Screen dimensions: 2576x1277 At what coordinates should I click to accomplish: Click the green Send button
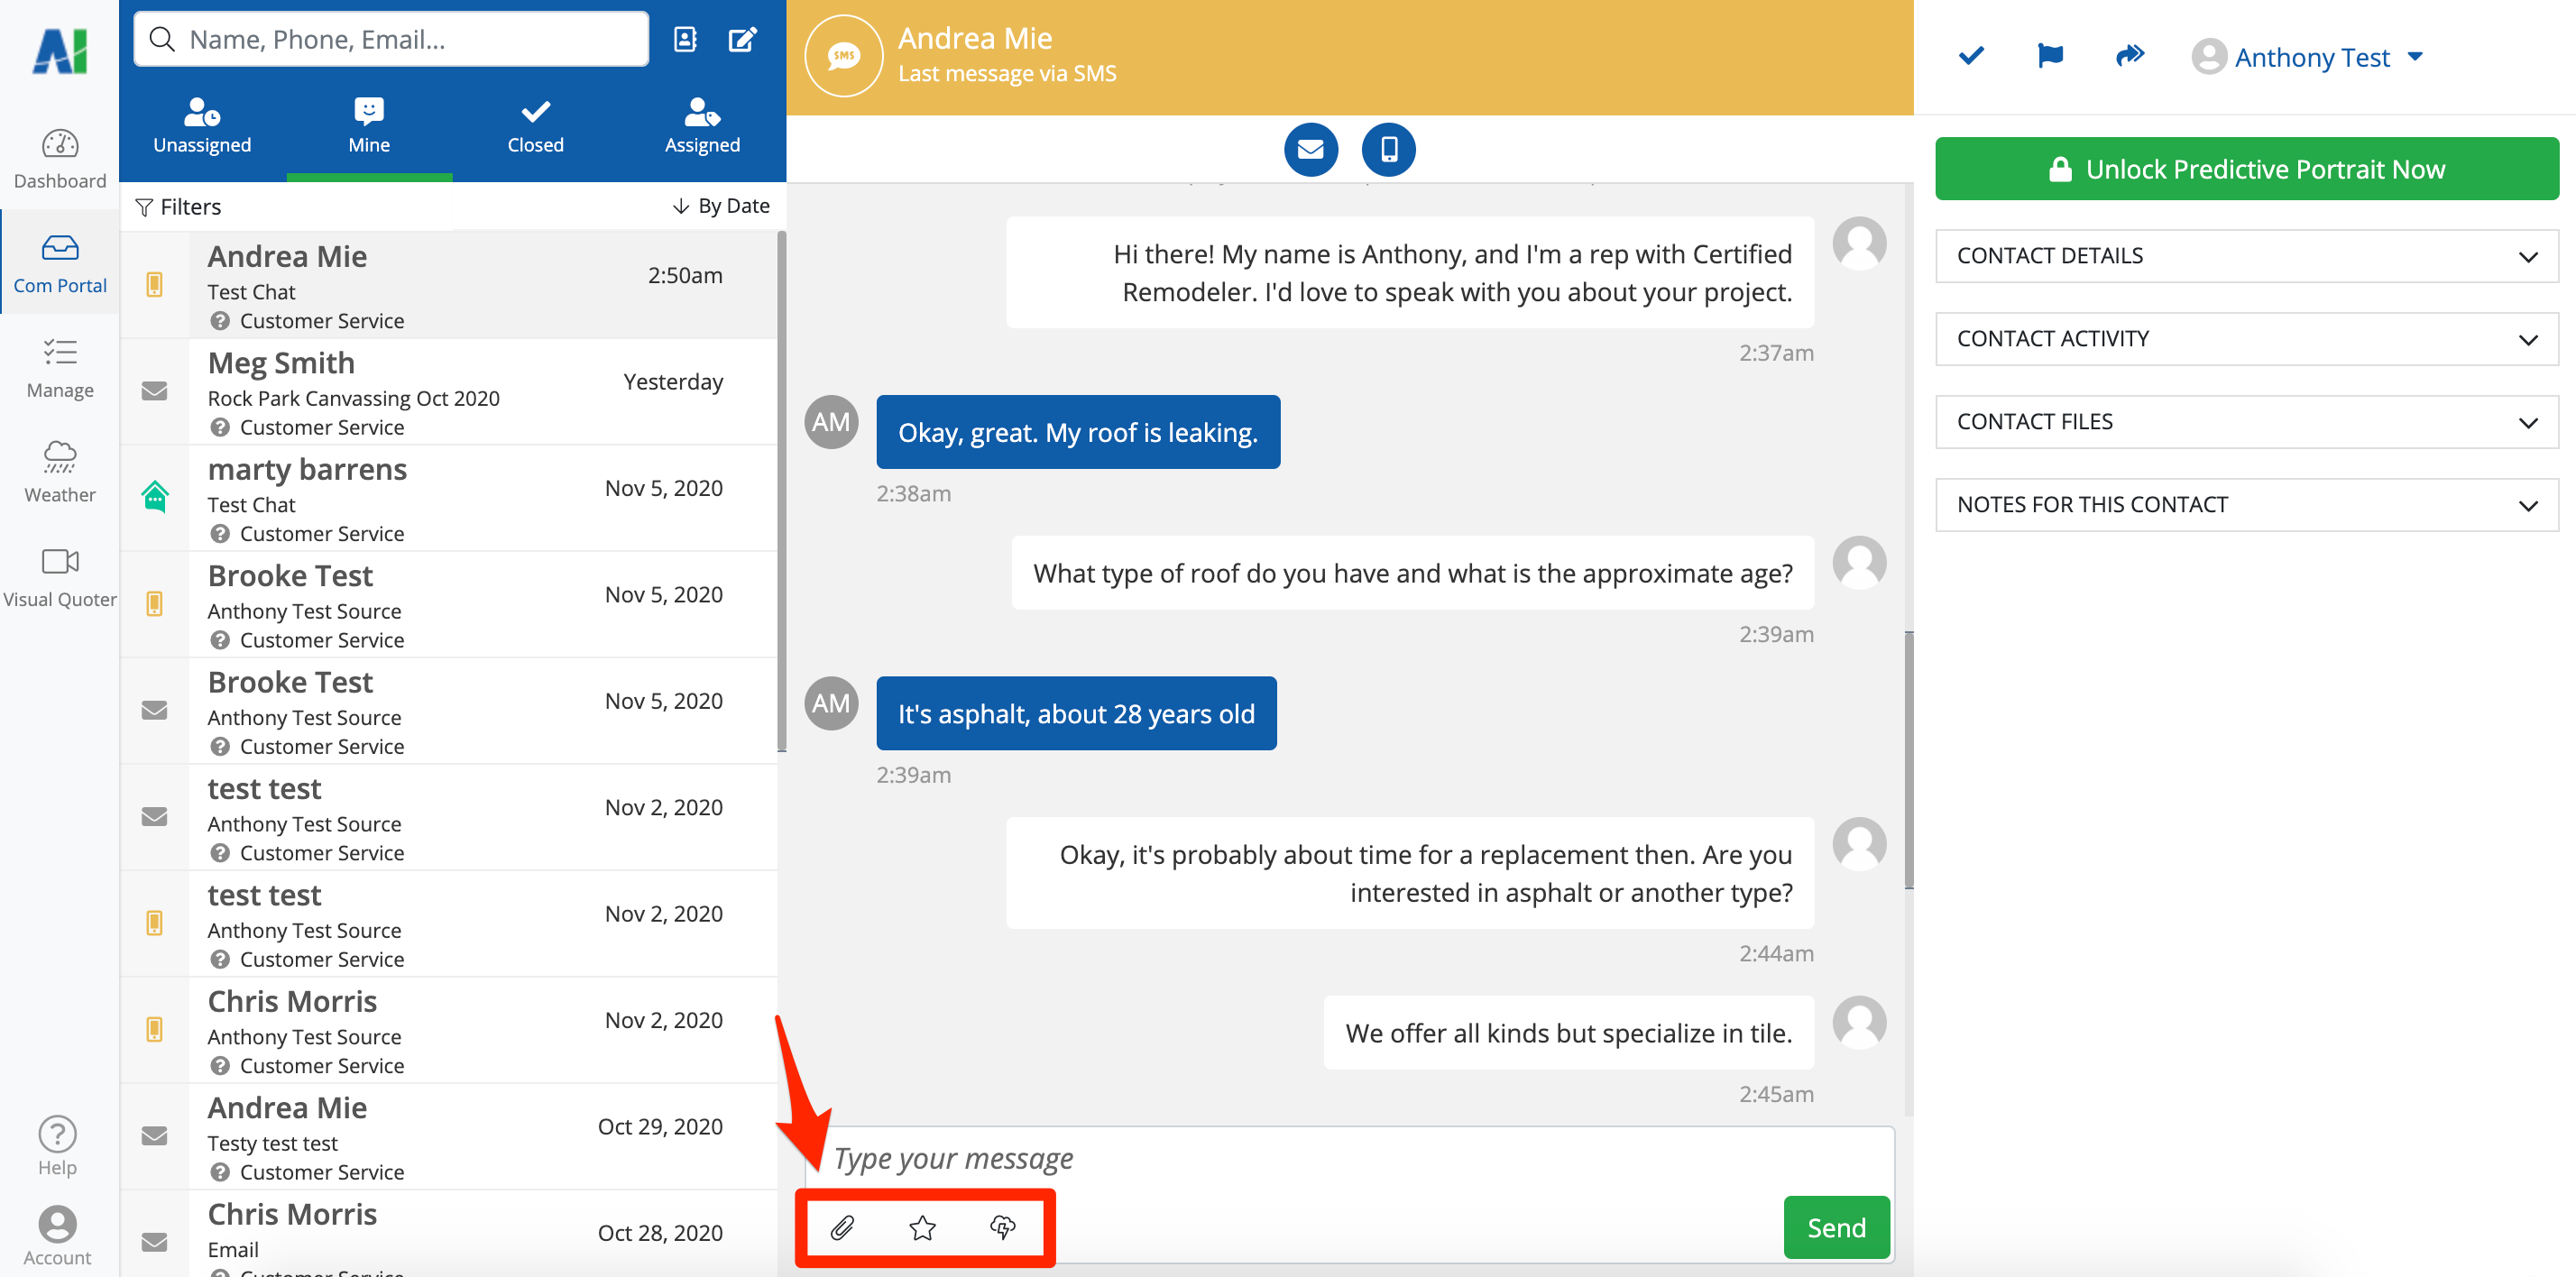tap(1835, 1227)
